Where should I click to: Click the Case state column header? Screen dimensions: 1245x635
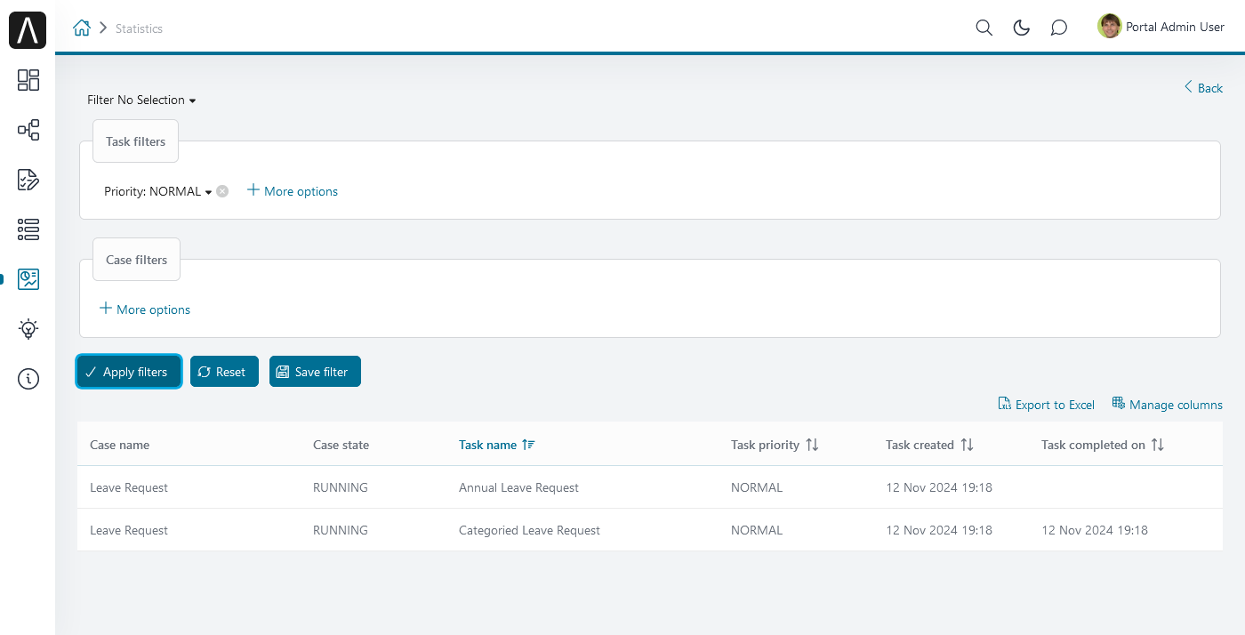point(341,445)
